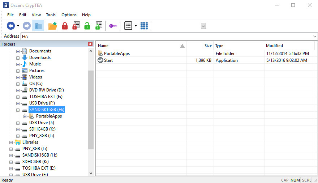This screenshot has height=183, width=318.
Task: Open the View menu
Action: click(x=36, y=15)
